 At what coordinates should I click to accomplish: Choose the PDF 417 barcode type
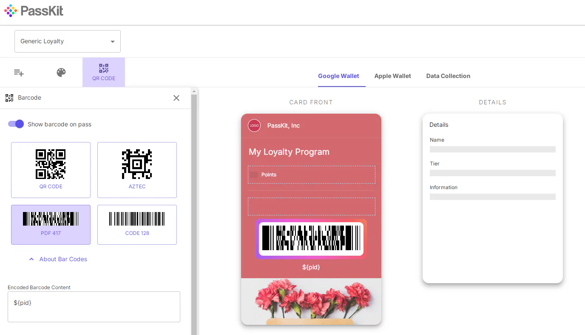tap(51, 225)
